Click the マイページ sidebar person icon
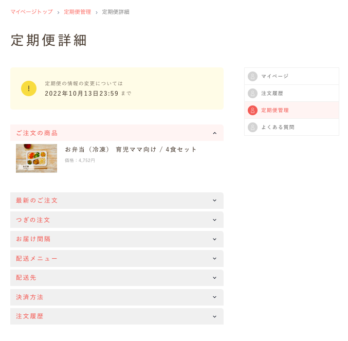This screenshot has width=348, height=341. pos(252,76)
